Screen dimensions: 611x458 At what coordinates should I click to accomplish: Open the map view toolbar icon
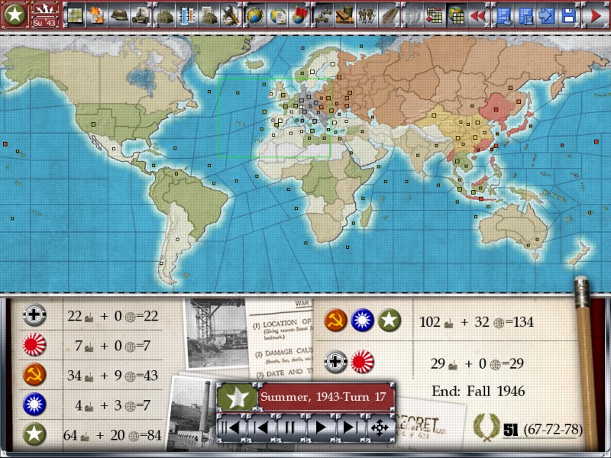click(74, 15)
